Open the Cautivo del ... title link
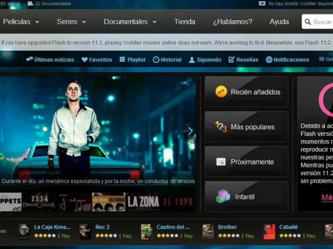This screenshot has height=249, width=333. tap(173, 227)
